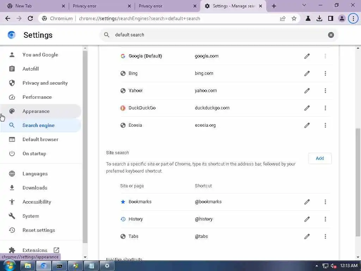Edit the Bookmarks site search shortcut

point(307,202)
